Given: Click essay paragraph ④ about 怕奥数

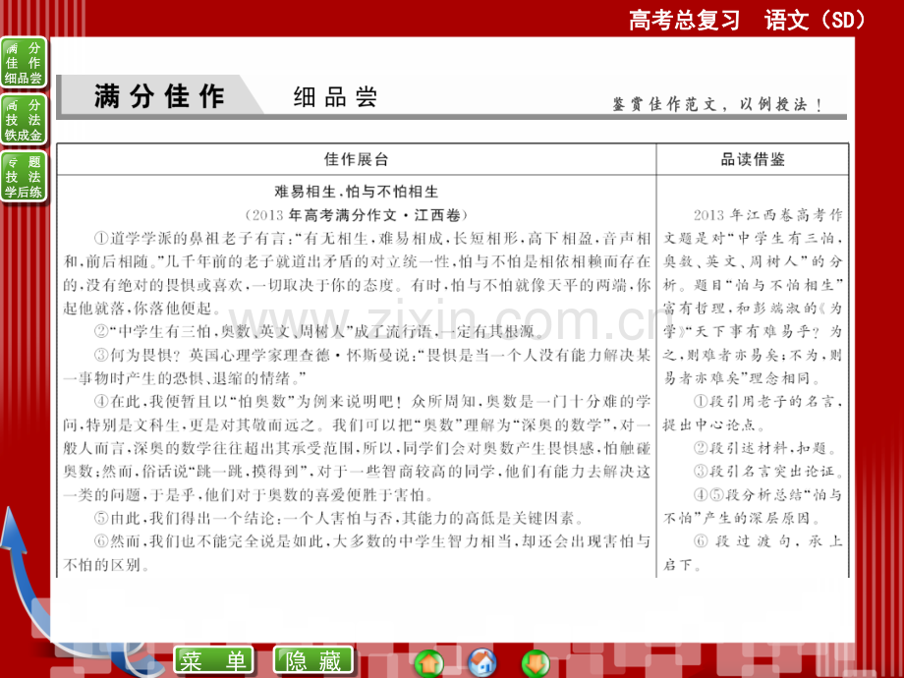Looking at the screenshot, I should click(x=356, y=442).
